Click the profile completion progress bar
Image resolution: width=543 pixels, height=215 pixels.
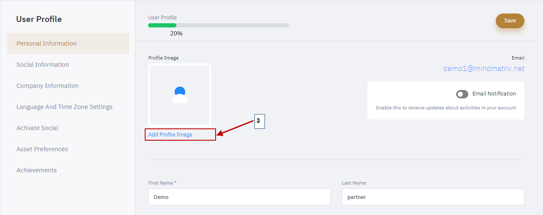(x=219, y=25)
